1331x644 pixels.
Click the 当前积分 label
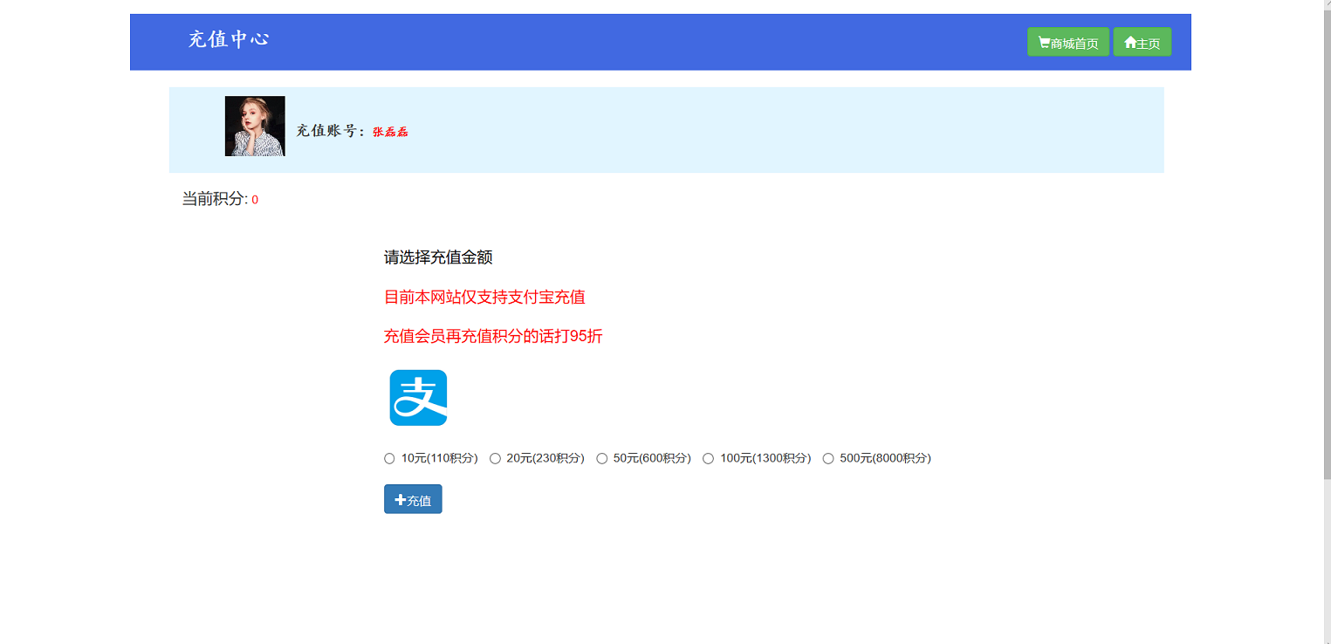click(214, 199)
